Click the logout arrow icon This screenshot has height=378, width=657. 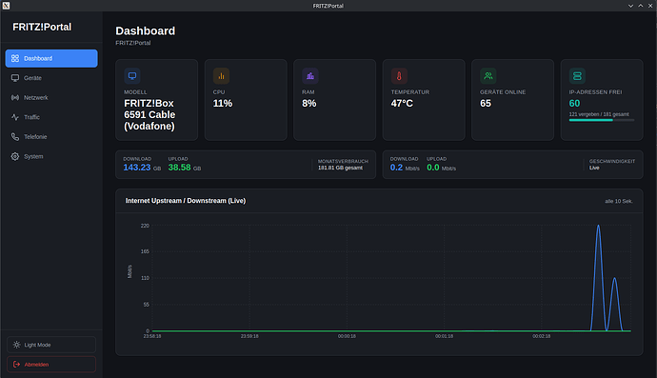[16, 364]
